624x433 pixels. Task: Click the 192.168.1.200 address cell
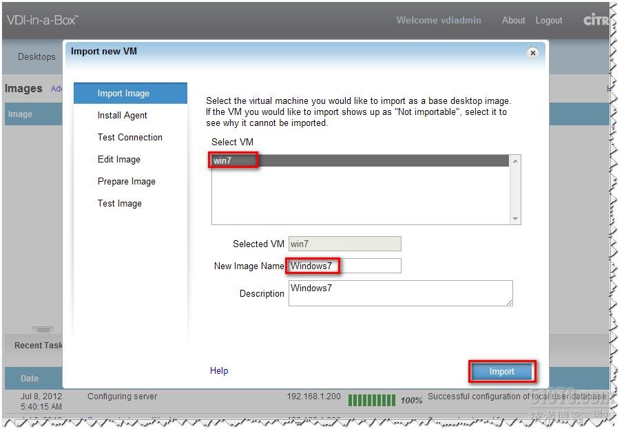pos(313,397)
